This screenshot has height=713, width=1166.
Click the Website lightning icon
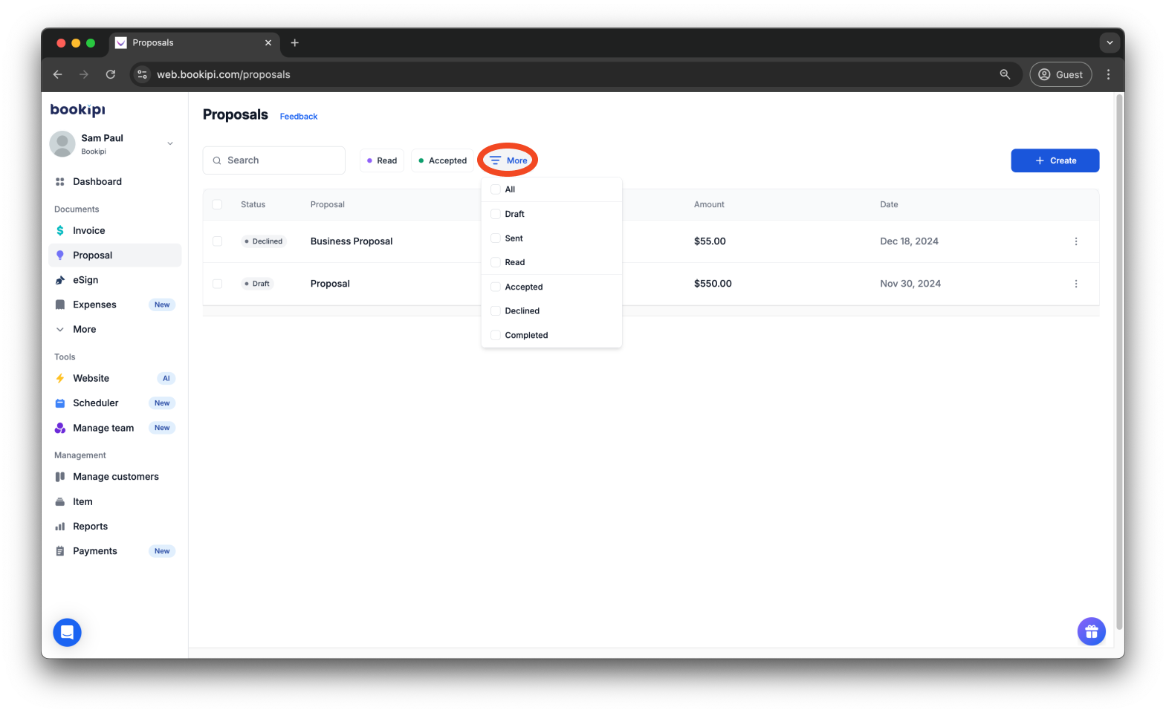click(60, 378)
